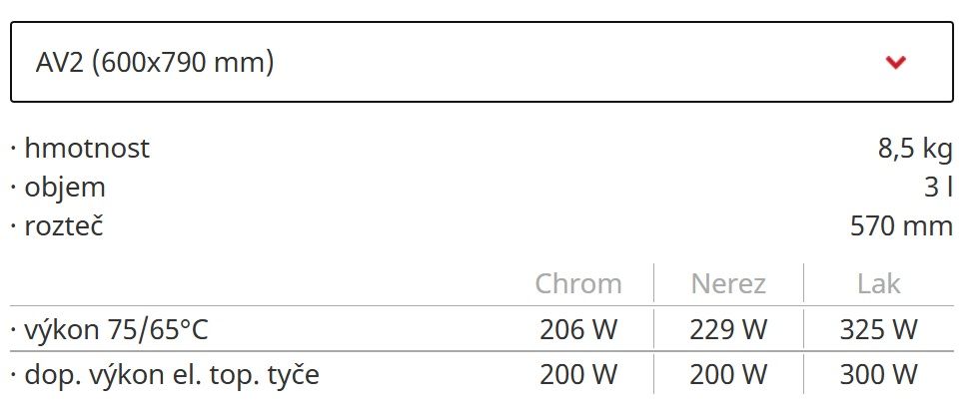Click the dop. výkon el. top. tyče label
The image size is (979, 411).
click(172, 375)
